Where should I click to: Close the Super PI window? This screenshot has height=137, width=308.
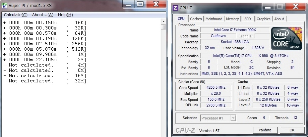click(x=156, y=4)
